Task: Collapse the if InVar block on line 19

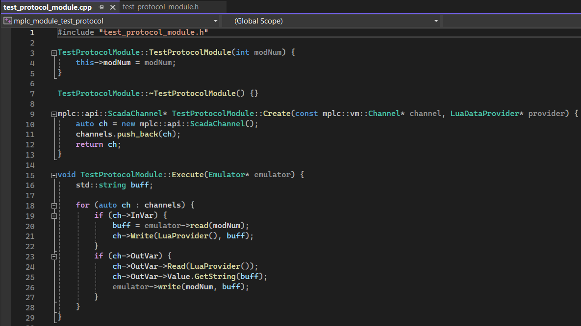Action: point(54,216)
